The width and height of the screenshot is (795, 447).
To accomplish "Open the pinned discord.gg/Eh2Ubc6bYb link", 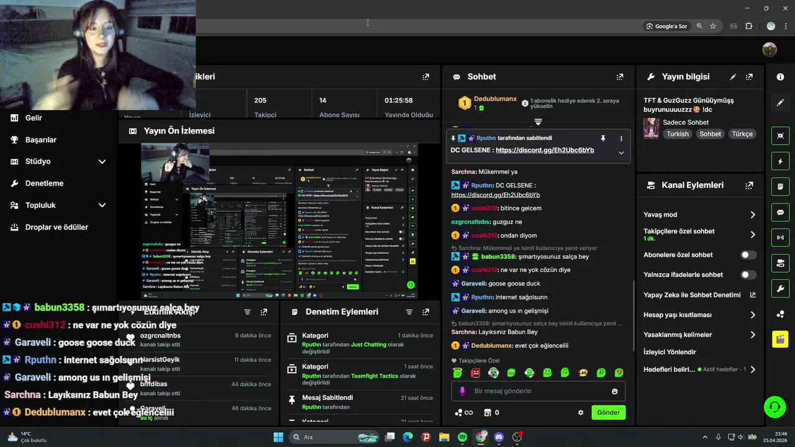I will (545, 150).
